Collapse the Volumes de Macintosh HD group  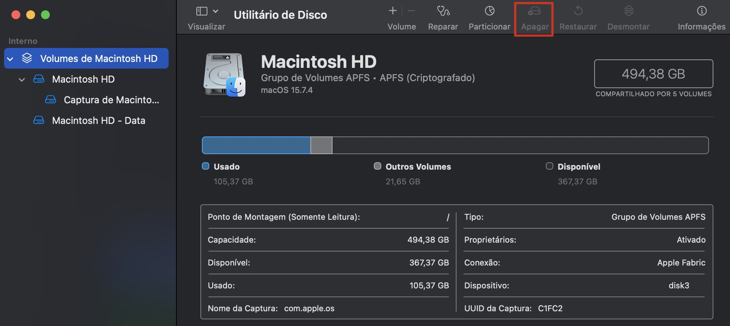(x=10, y=59)
